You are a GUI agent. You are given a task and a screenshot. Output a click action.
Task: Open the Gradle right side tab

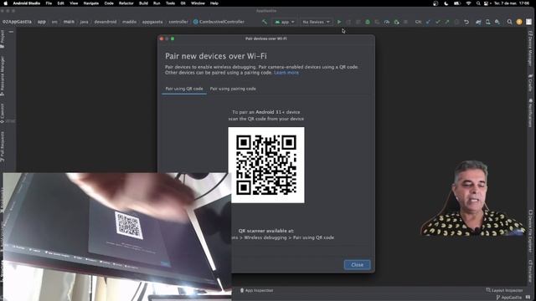(530, 83)
